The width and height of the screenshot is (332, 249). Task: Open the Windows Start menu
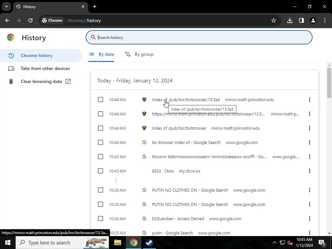click(8, 243)
